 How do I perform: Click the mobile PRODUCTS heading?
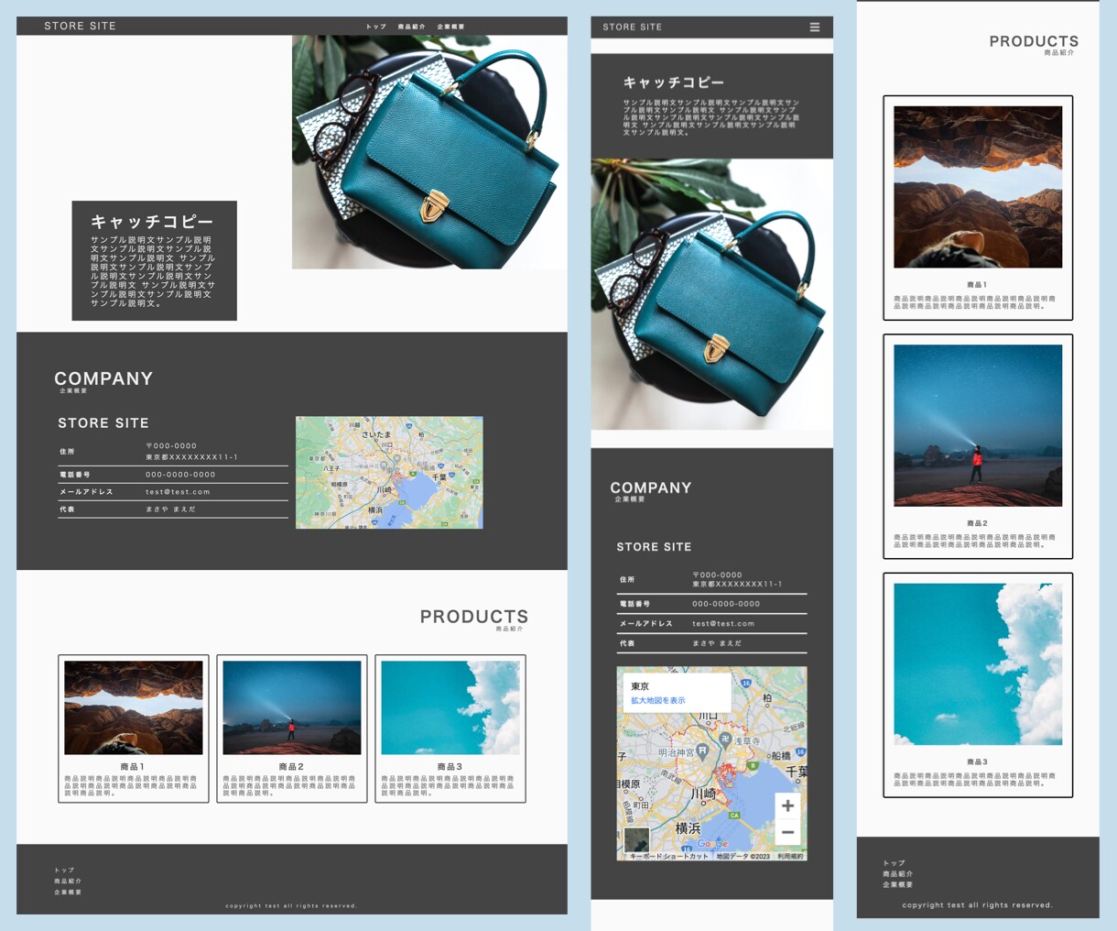coord(1034,41)
